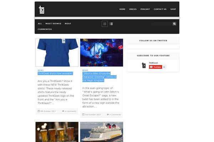
Task: Click '0 Comments' on Stitch post
Action: click(115, 115)
